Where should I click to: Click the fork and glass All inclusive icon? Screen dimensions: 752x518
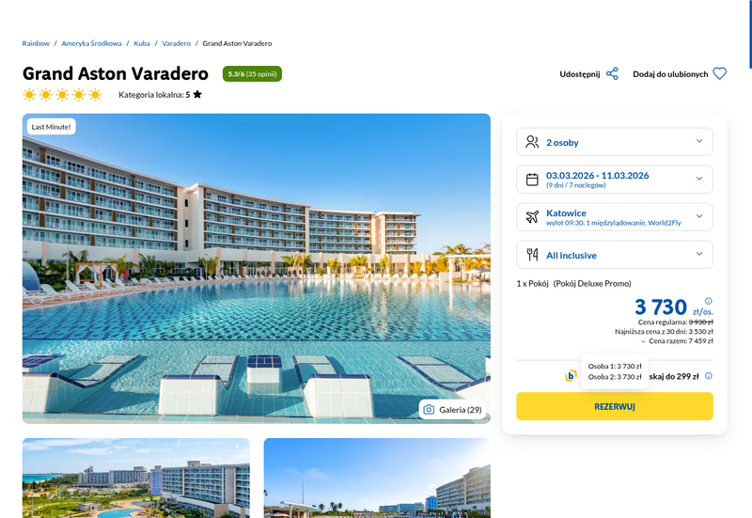532,255
